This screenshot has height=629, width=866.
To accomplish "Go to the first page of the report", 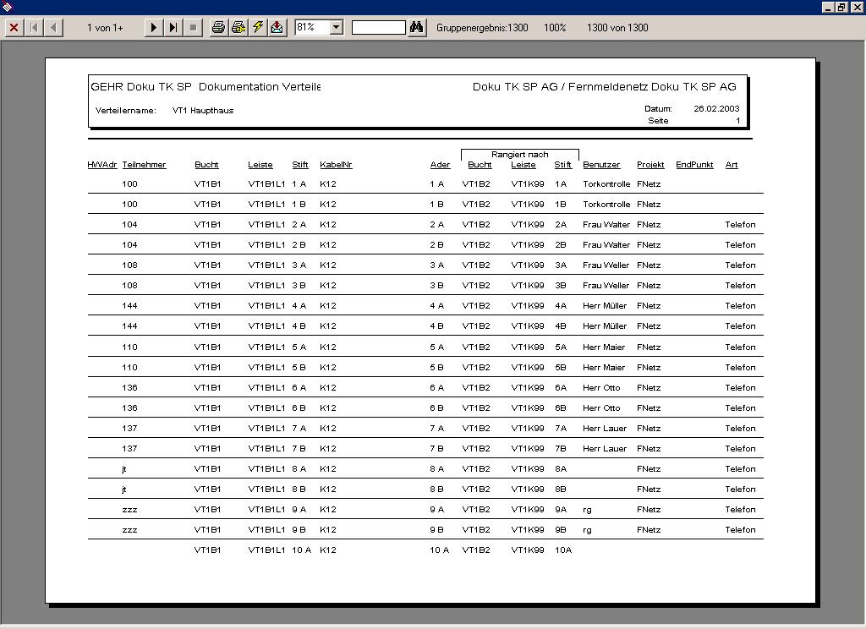I will 34,27.
